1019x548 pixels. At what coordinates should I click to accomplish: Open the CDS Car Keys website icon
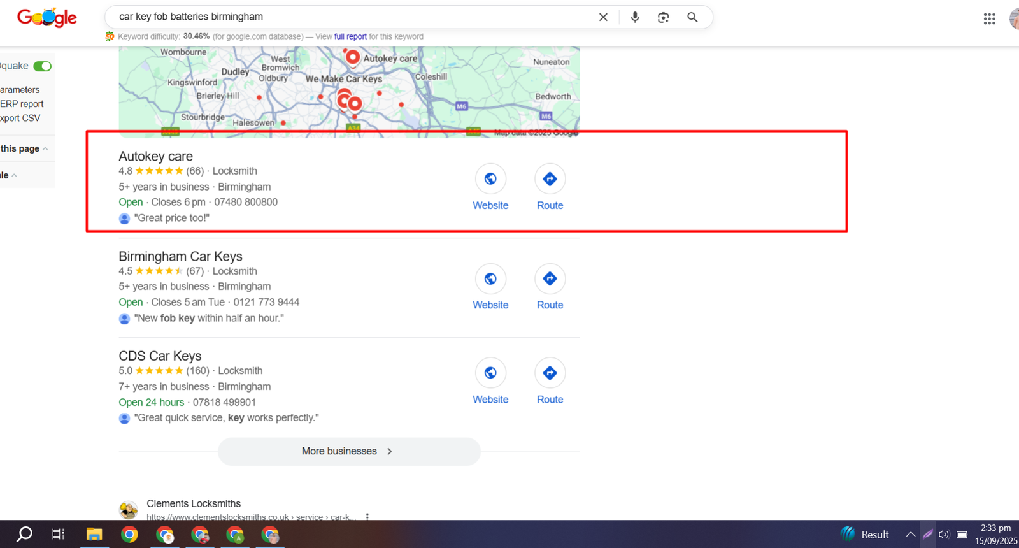tap(490, 373)
